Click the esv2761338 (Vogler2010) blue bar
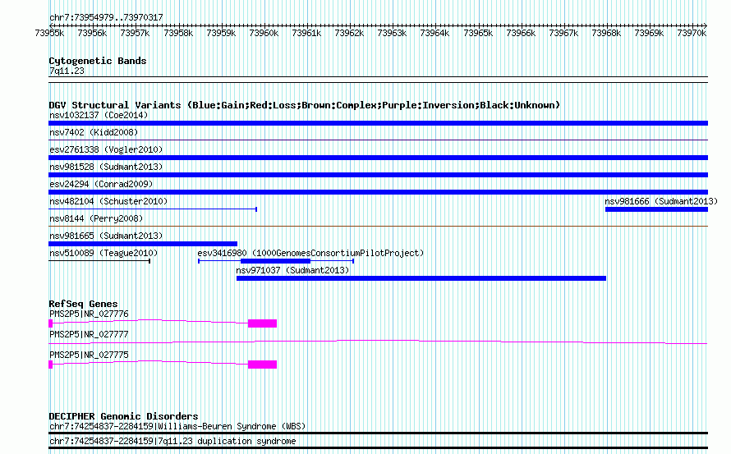This screenshot has width=731, height=454. click(x=378, y=158)
